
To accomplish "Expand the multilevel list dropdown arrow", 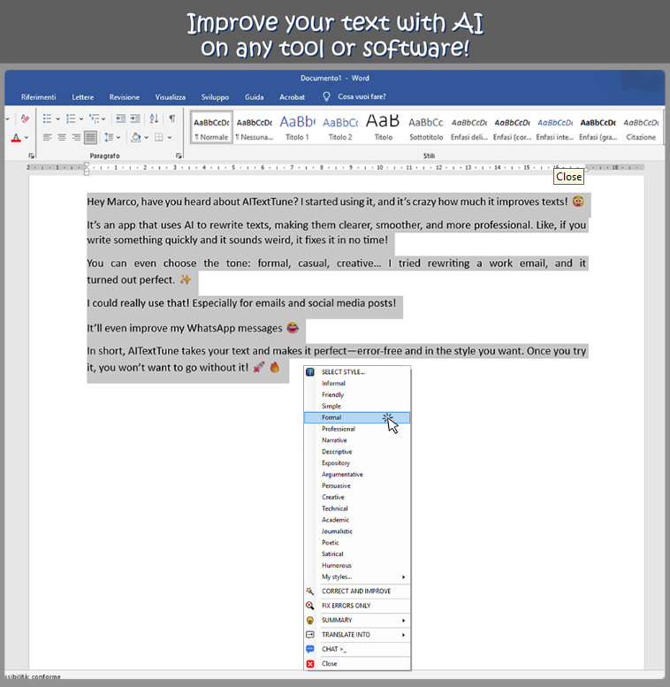I will pos(103,118).
